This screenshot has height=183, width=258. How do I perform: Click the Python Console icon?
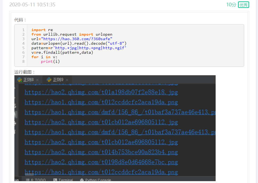pyautogui.click(x=82, y=180)
